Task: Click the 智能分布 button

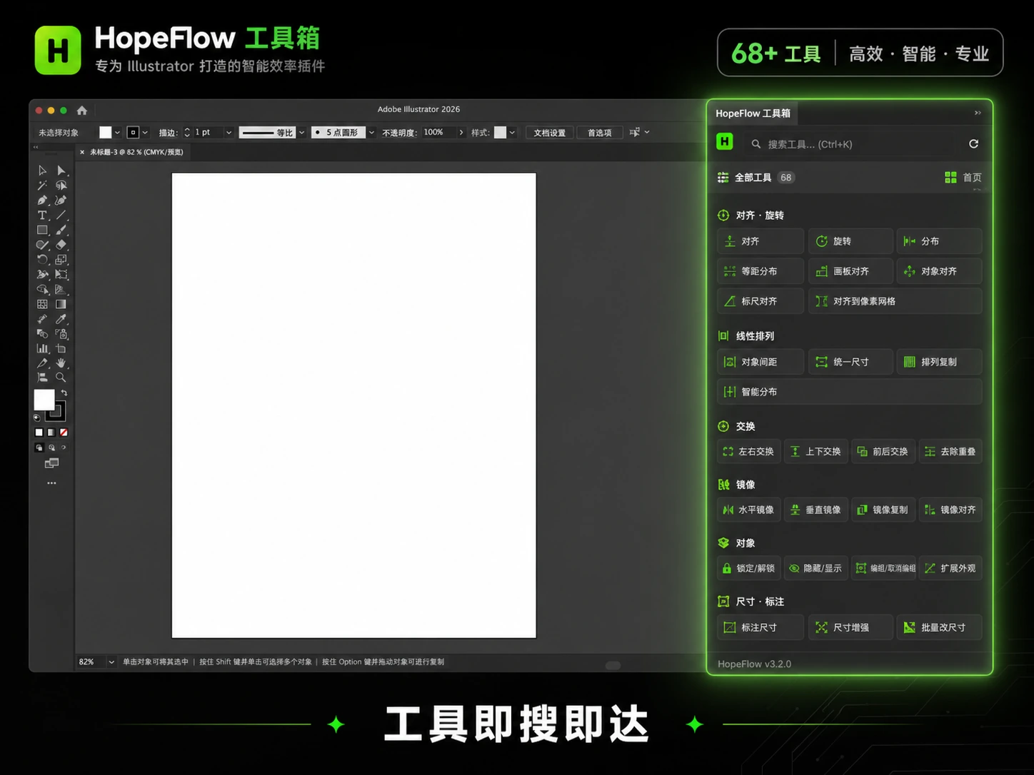Action: 849,392
